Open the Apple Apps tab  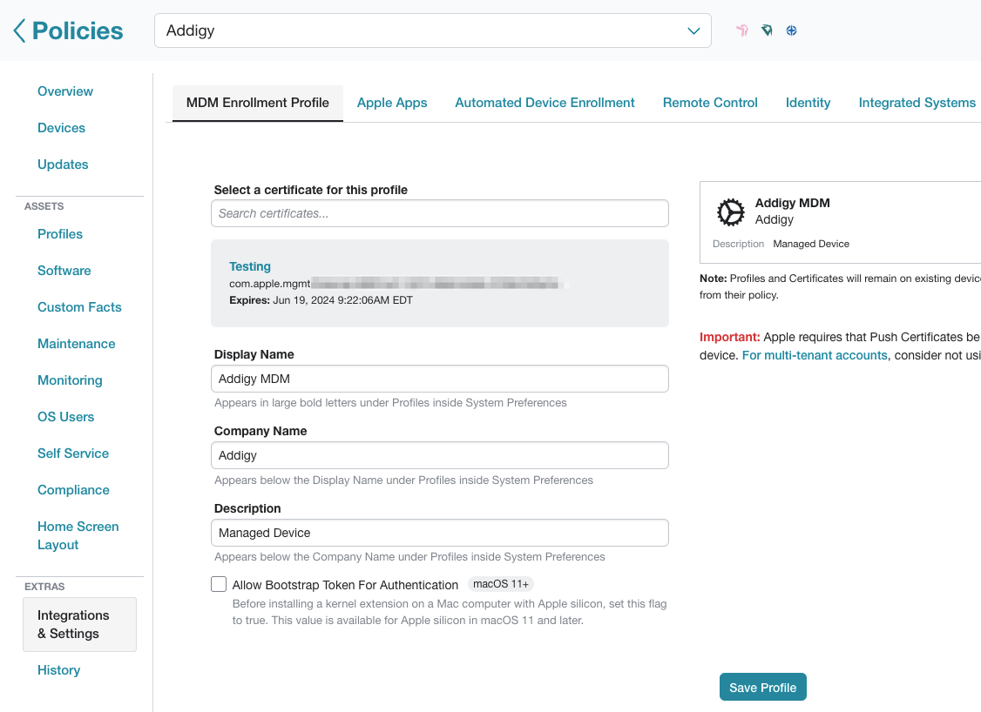click(392, 103)
